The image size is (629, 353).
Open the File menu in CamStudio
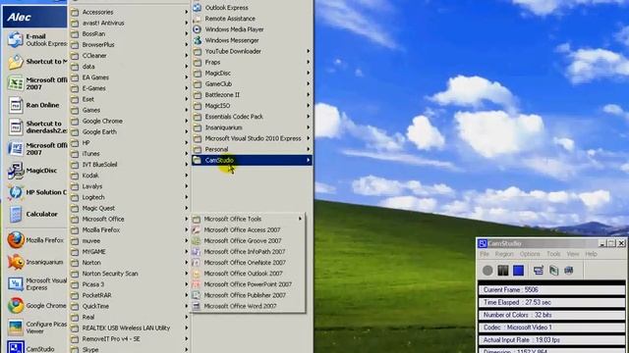tap(485, 254)
